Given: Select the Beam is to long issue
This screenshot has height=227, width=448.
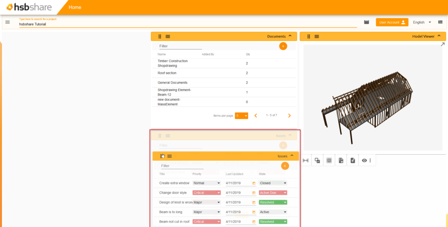Looking at the screenshot, I should (171, 212).
